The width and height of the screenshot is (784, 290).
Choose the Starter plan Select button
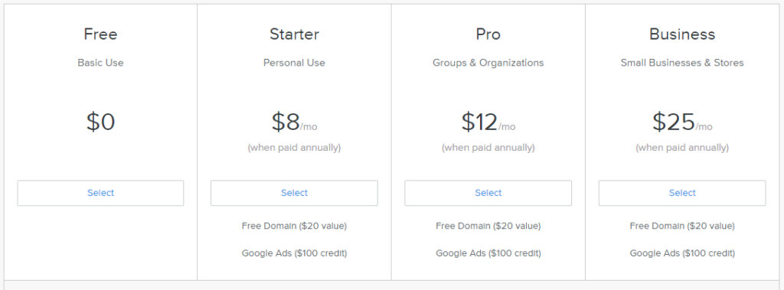(294, 193)
